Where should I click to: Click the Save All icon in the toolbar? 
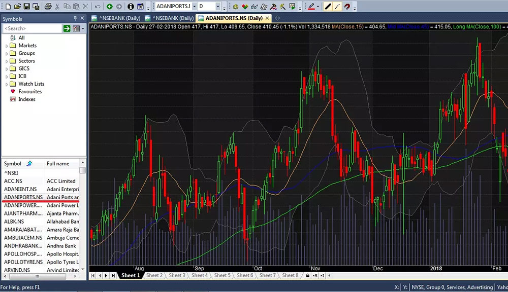click(x=36, y=6)
